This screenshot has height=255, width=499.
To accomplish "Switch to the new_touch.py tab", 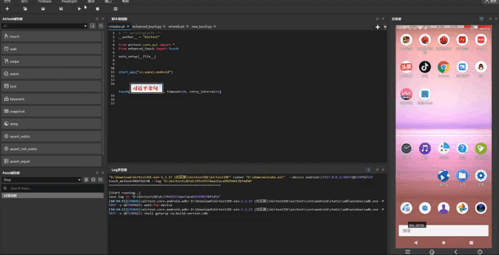I will pyautogui.click(x=202, y=26).
